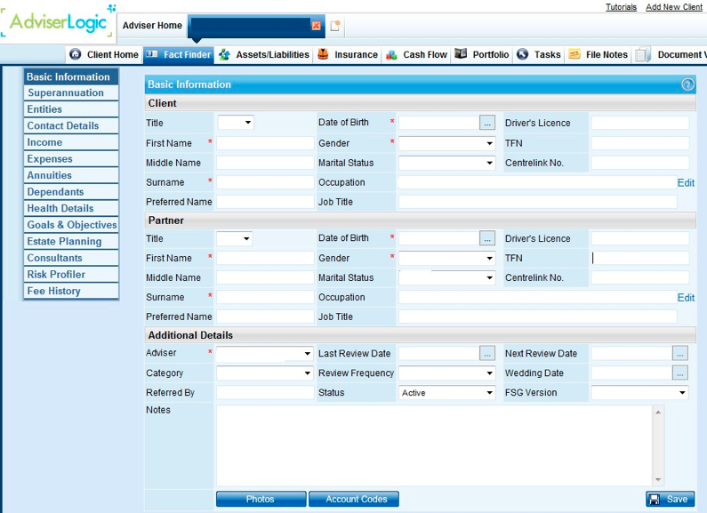The image size is (707, 513).
Task: Open the FSG Version dropdown
Action: click(x=639, y=393)
